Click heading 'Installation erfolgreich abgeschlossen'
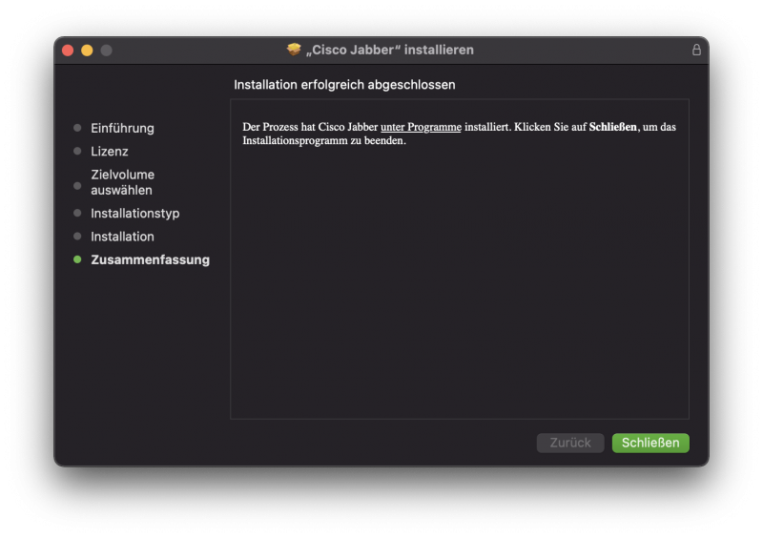The image size is (763, 538). [344, 85]
